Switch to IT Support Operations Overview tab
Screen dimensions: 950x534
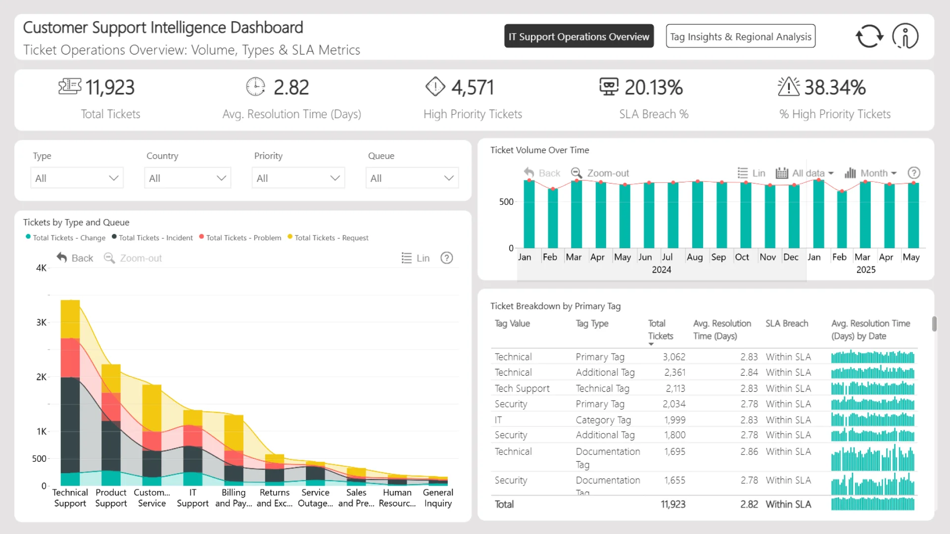point(579,36)
